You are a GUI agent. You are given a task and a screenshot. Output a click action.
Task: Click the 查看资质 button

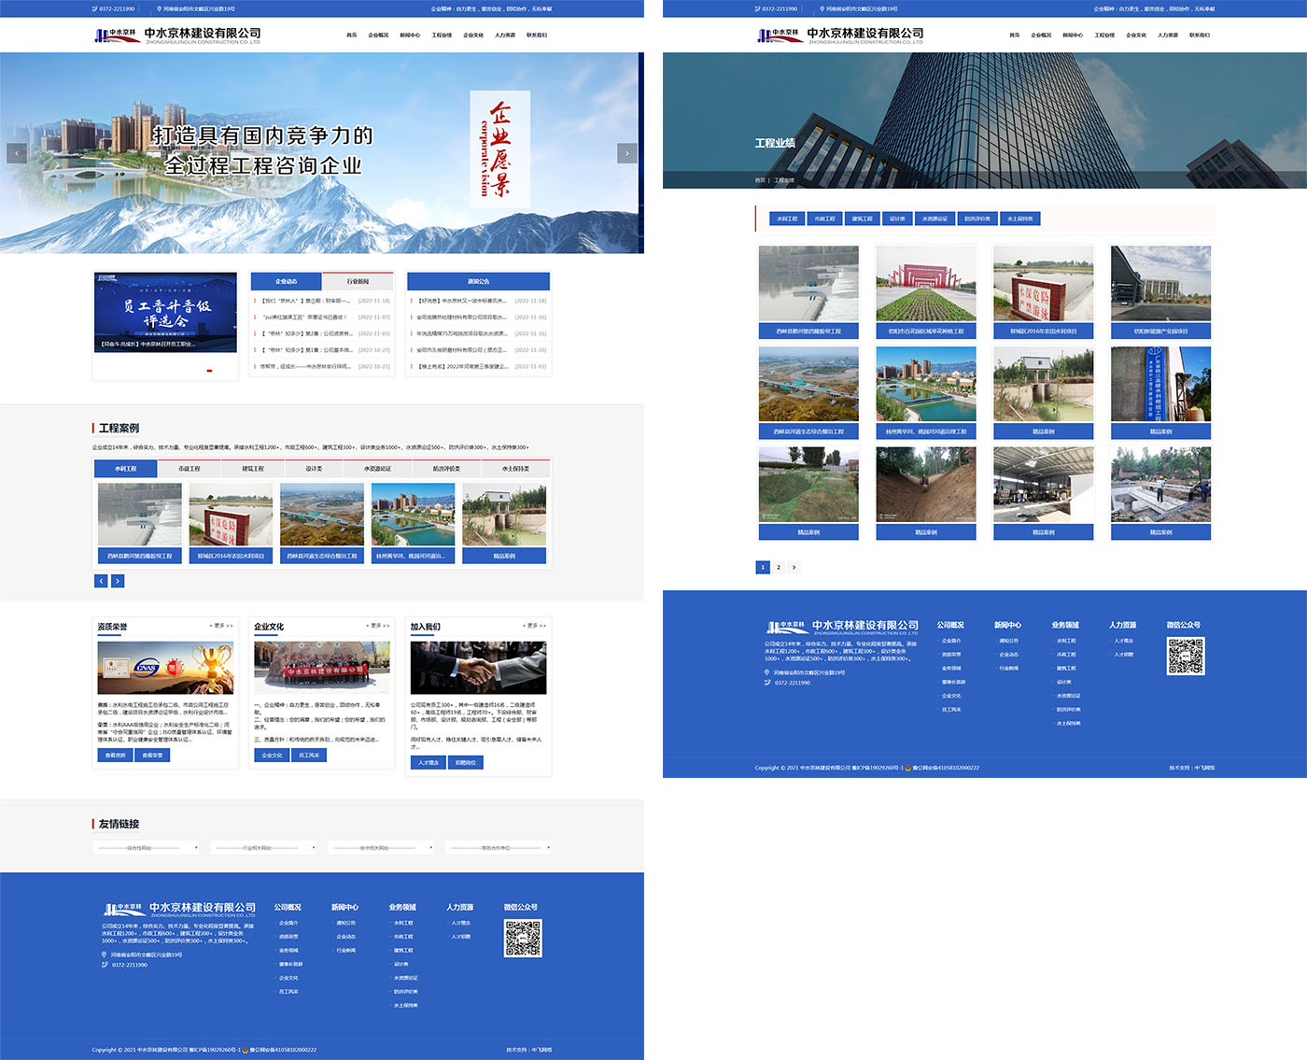115,756
